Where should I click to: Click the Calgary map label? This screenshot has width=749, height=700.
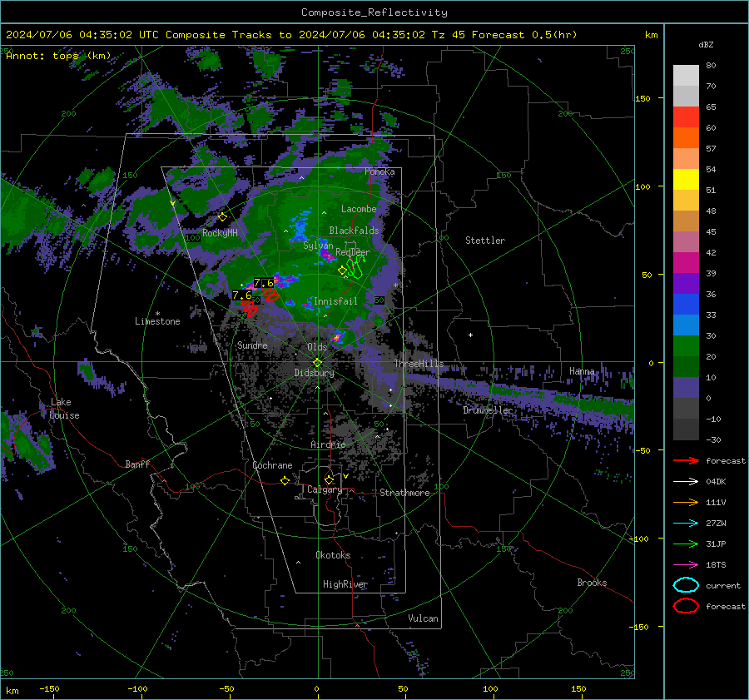click(x=325, y=489)
